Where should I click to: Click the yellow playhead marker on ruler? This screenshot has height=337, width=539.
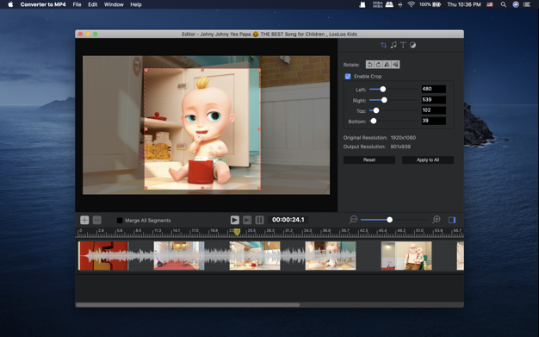[237, 233]
